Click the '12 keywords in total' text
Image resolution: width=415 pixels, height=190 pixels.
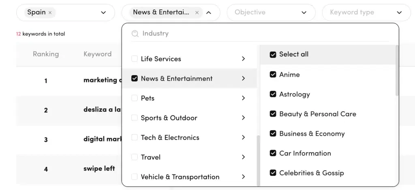pos(41,34)
